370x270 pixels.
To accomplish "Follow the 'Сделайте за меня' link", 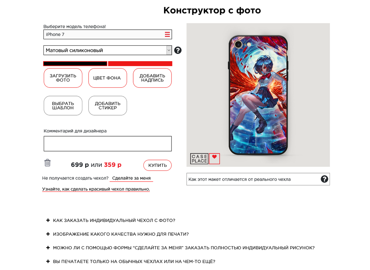I will click(131, 178).
